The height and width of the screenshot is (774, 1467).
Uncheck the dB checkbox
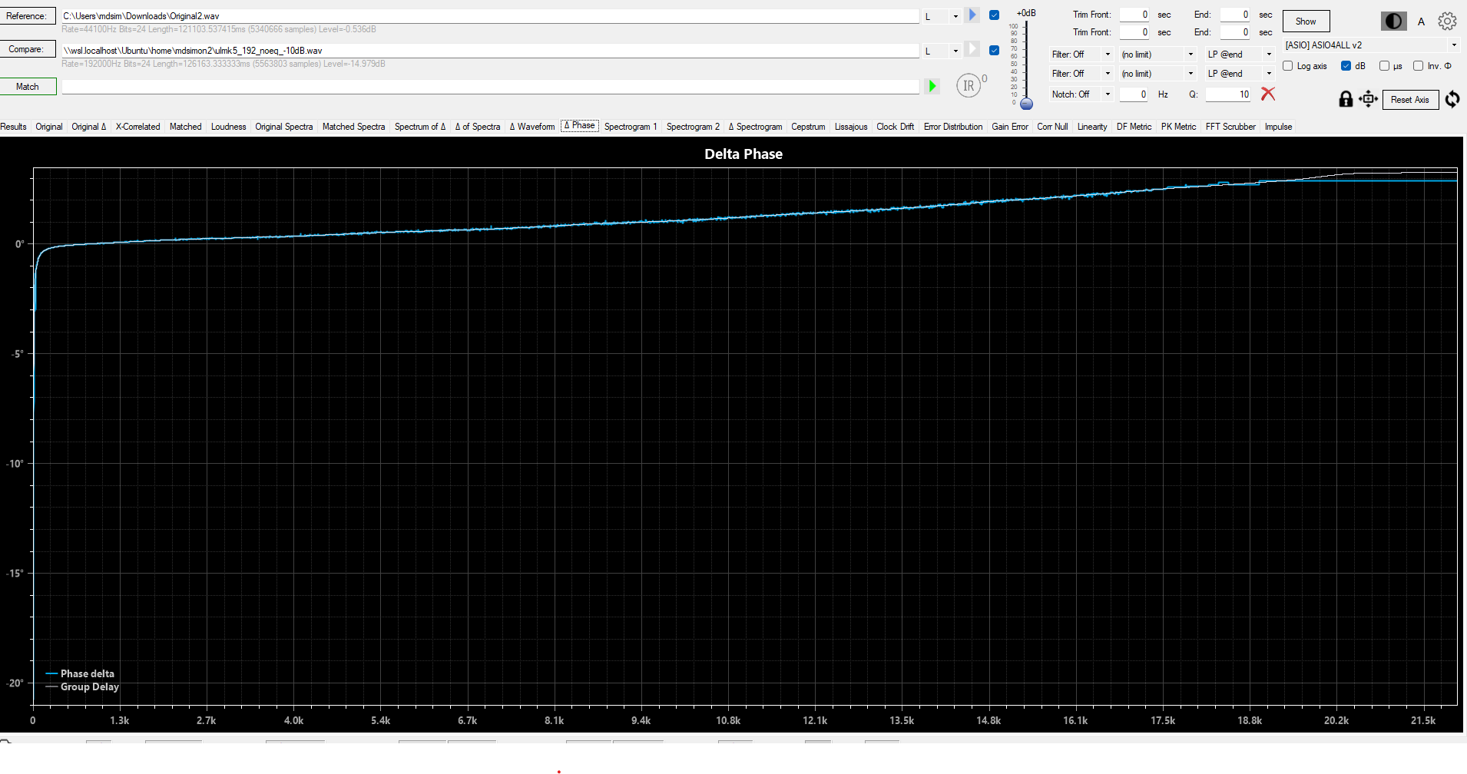(1346, 66)
